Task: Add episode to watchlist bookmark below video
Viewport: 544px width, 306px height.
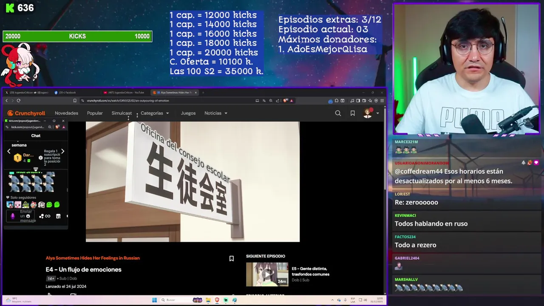Action: (231, 258)
